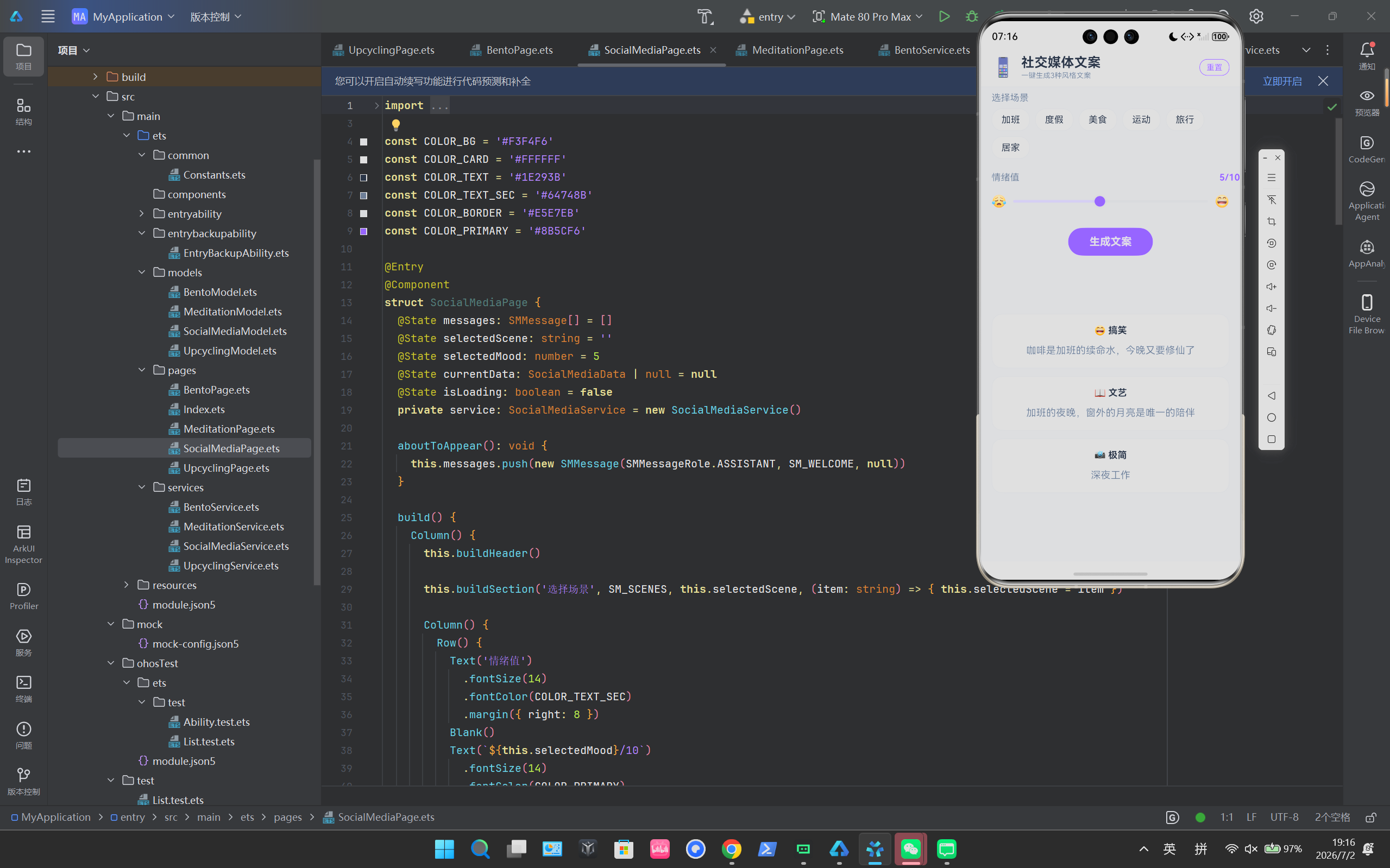Click emulator recent apps square button
The height and width of the screenshot is (868, 1390).
pos(1271,439)
